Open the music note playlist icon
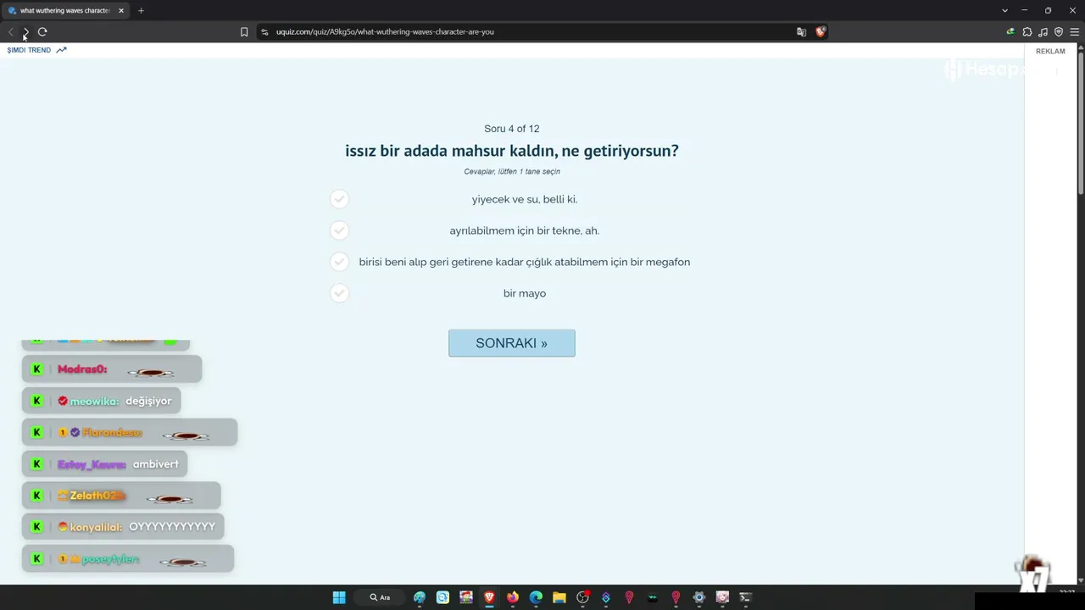The height and width of the screenshot is (610, 1085). [1043, 32]
